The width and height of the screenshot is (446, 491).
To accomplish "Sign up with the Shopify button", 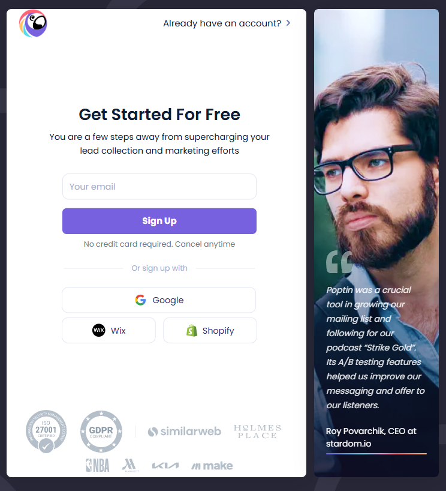I will coord(210,330).
